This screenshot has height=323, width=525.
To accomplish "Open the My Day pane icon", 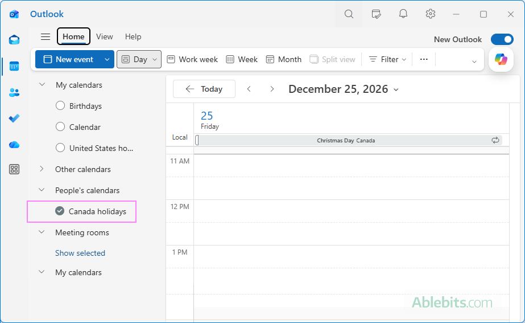I will coord(376,14).
